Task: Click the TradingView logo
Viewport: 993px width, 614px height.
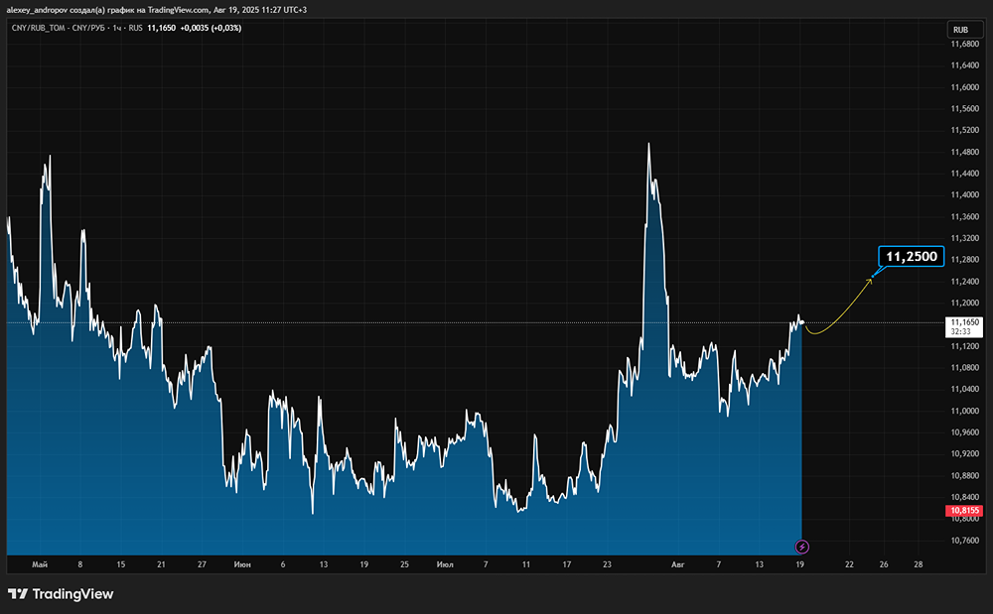Action: click(x=61, y=594)
